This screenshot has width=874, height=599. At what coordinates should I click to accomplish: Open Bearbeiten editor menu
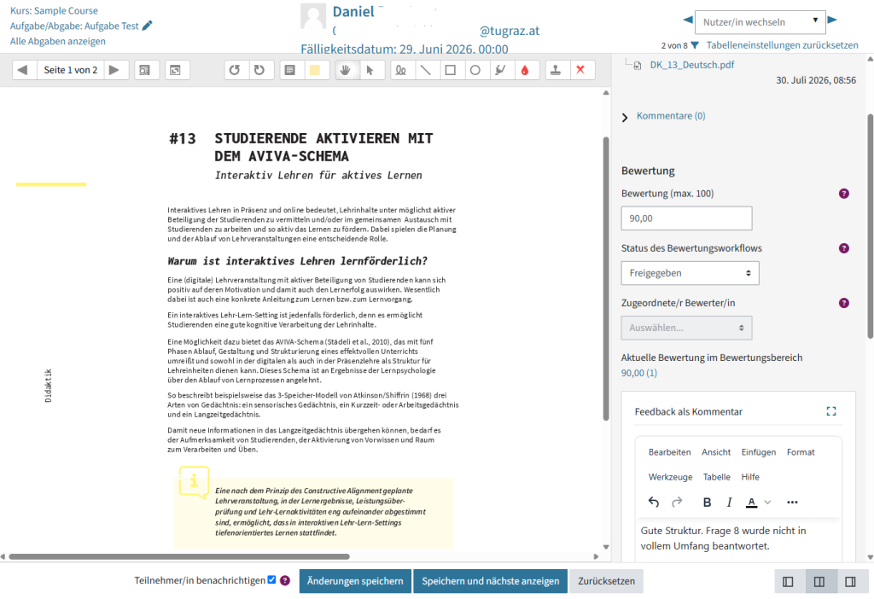pyautogui.click(x=669, y=452)
